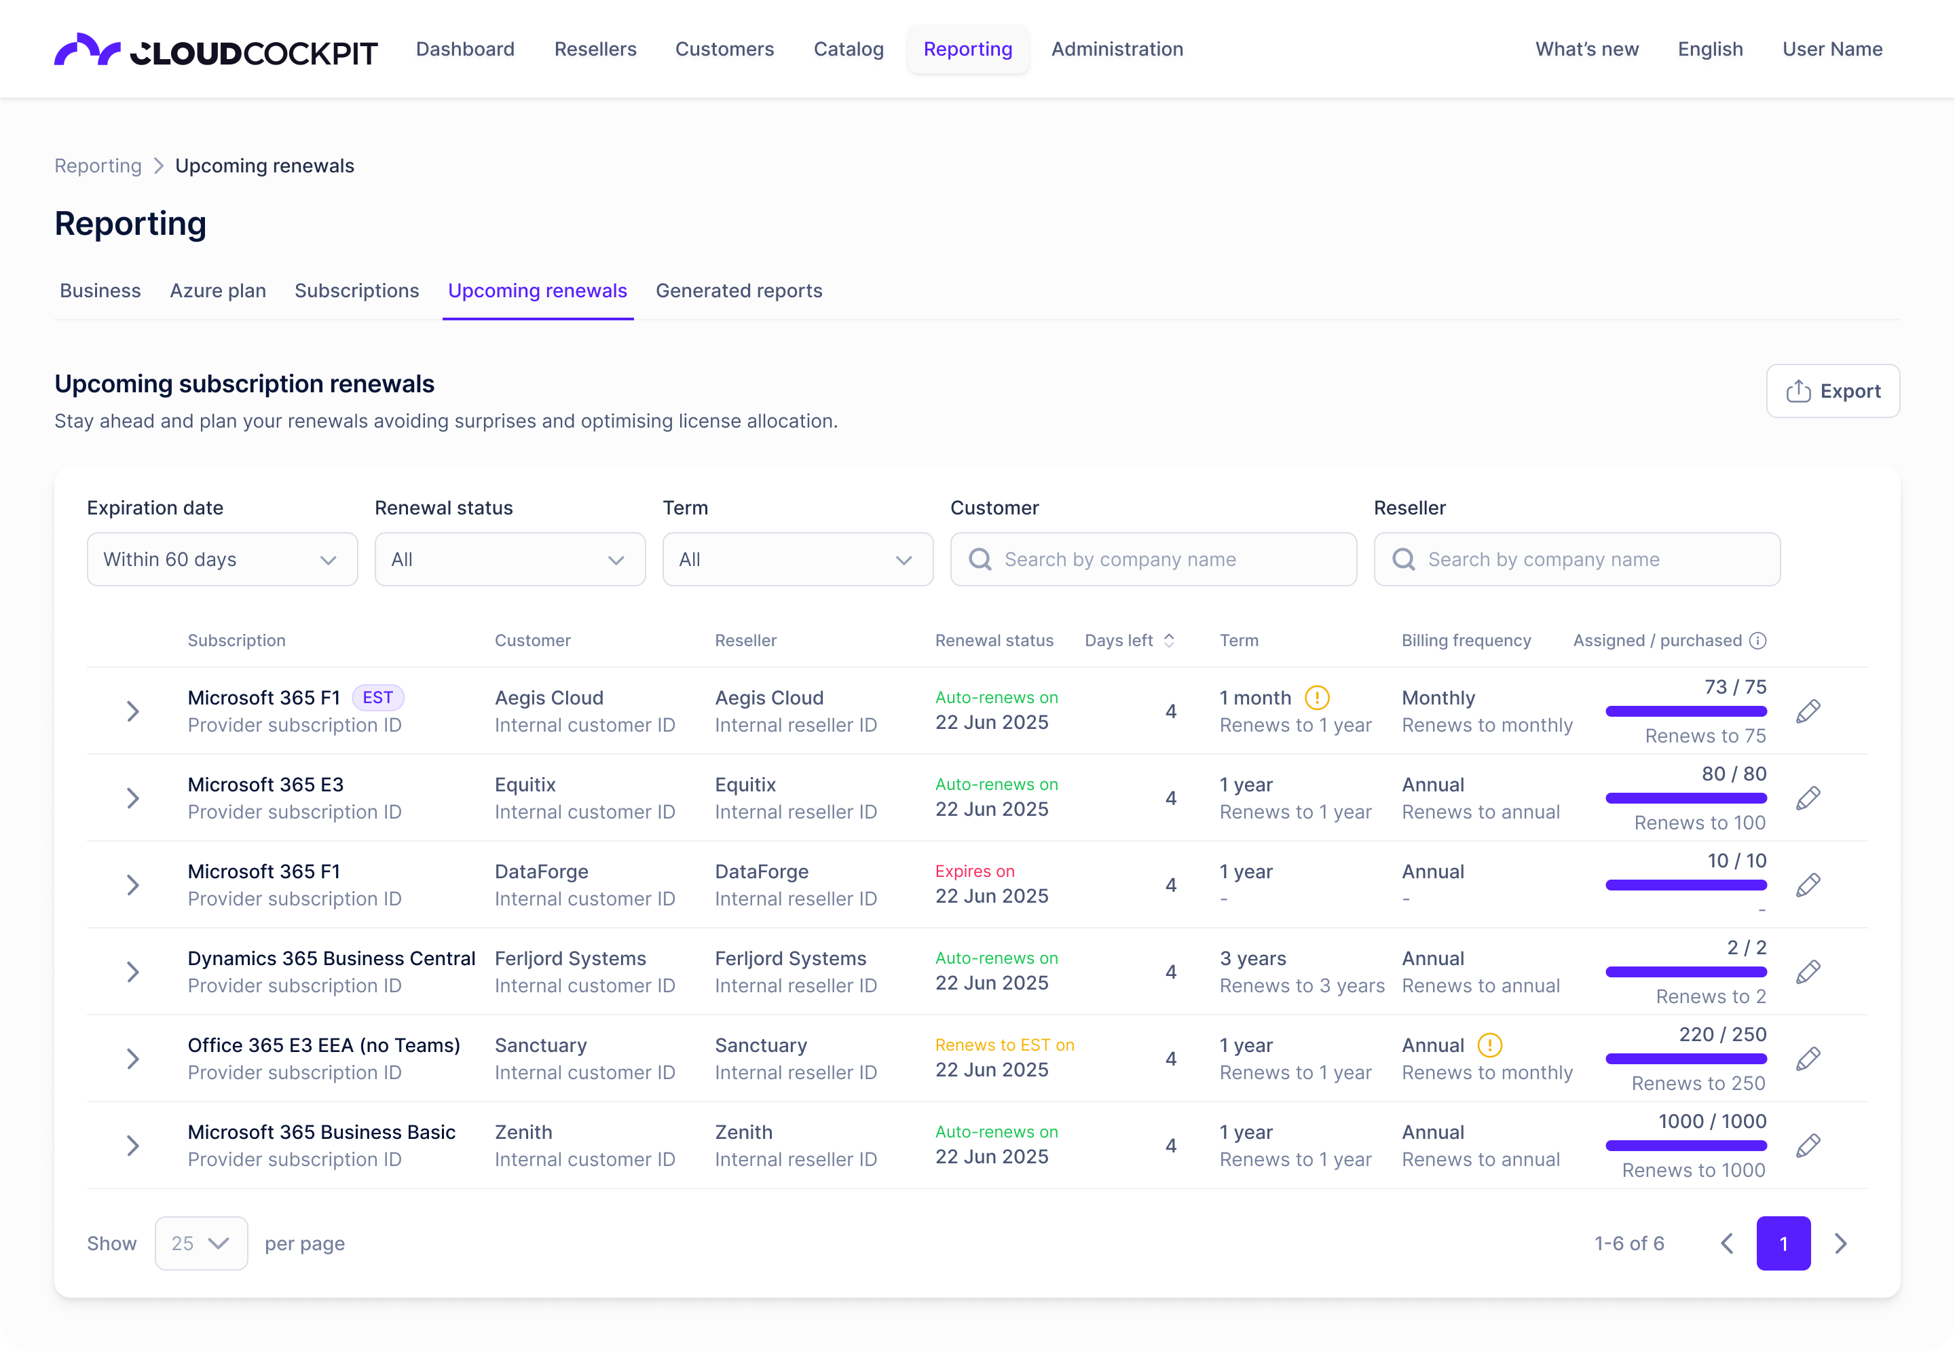Open the Expiration date dropdown
The width and height of the screenshot is (1955, 1352).
(222, 559)
